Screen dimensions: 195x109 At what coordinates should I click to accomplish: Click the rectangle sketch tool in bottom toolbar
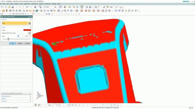click(x=69, y=105)
